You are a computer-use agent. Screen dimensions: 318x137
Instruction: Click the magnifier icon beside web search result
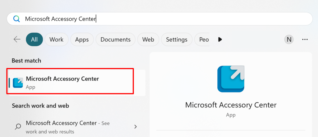pos(18,127)
